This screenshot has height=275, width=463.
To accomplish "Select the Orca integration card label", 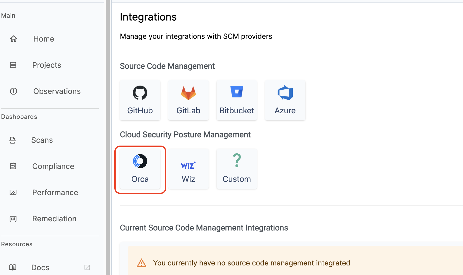I will (x=140, y=179).
